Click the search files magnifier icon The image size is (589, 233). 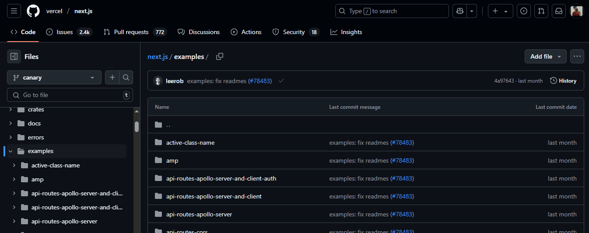[x=126, y=77]
